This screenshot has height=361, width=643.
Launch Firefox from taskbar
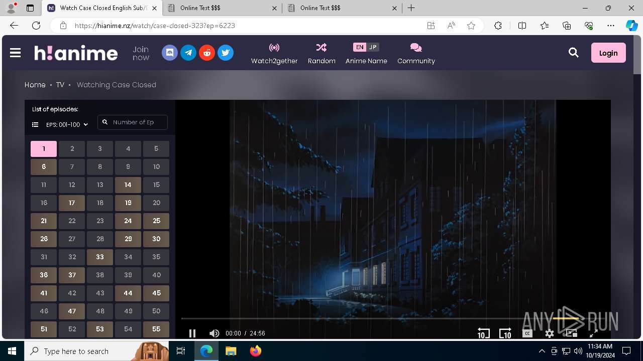pyautogui.click(x=256, y=351)
